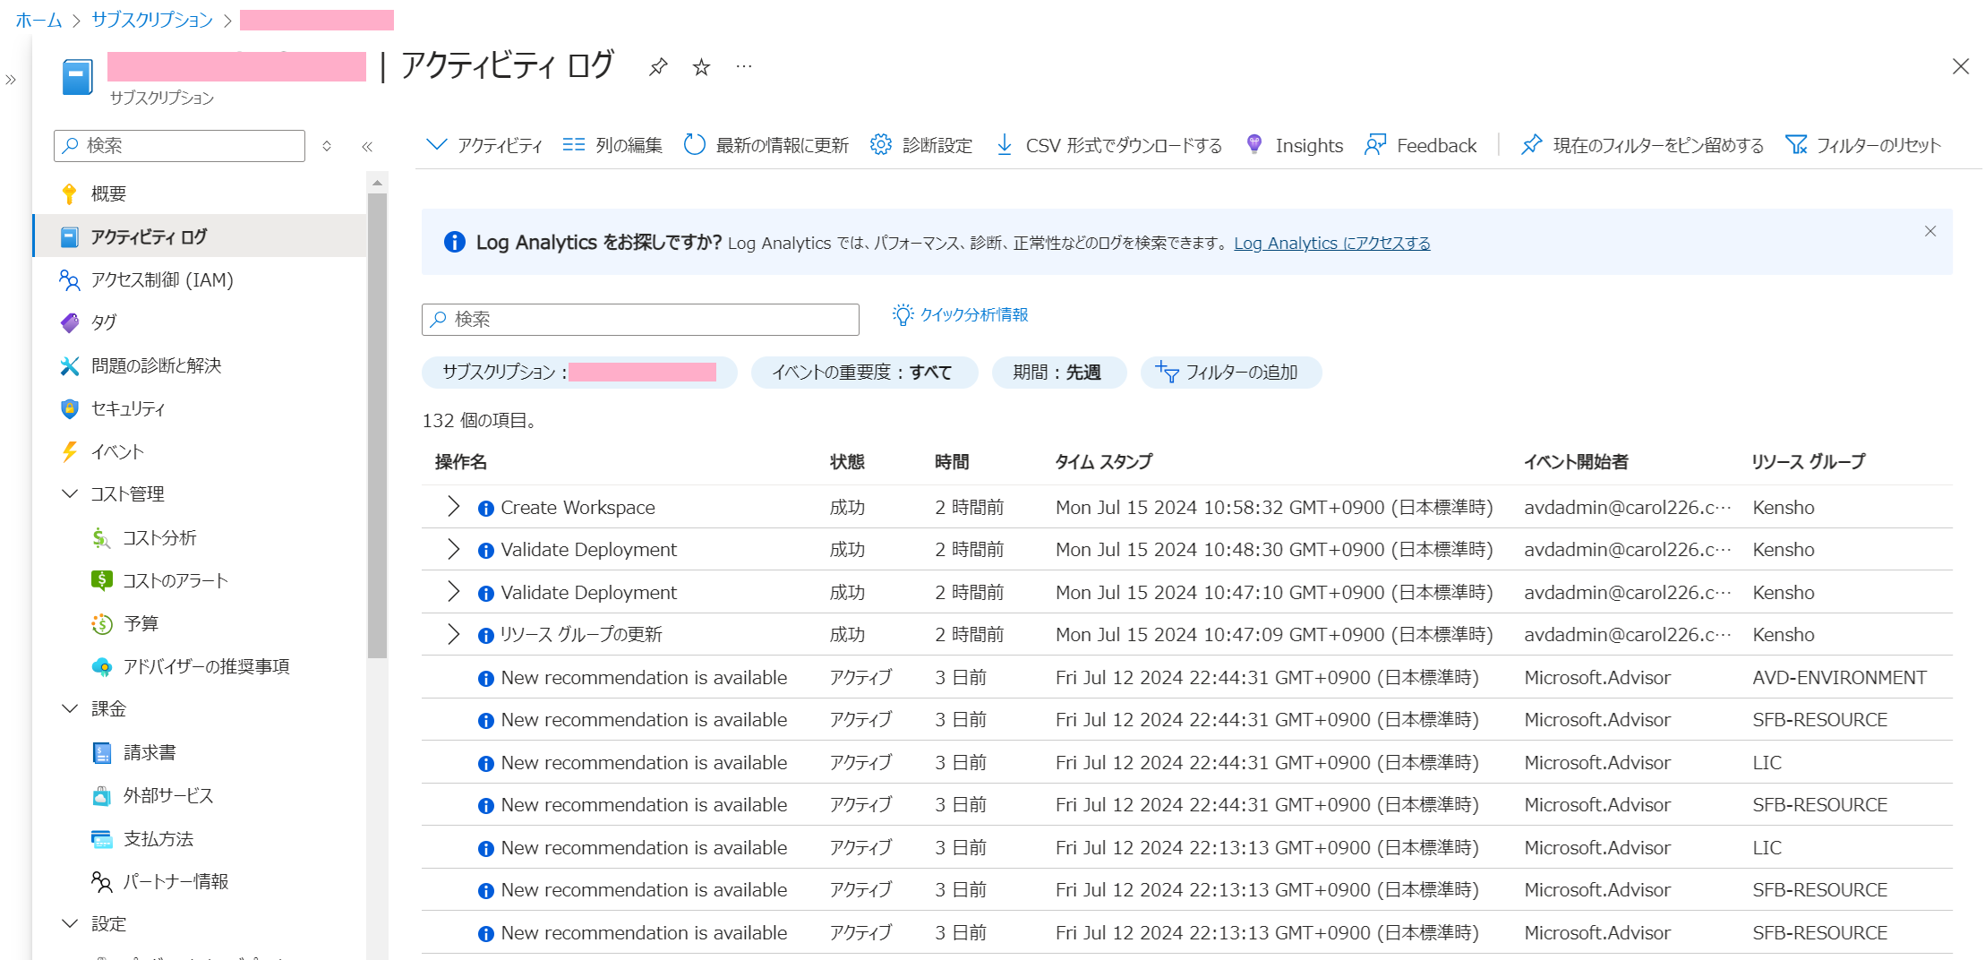This screenshot has height=960, width=1985.
Task: Open the Create Workspace operation entry
Action: point(578,508)
